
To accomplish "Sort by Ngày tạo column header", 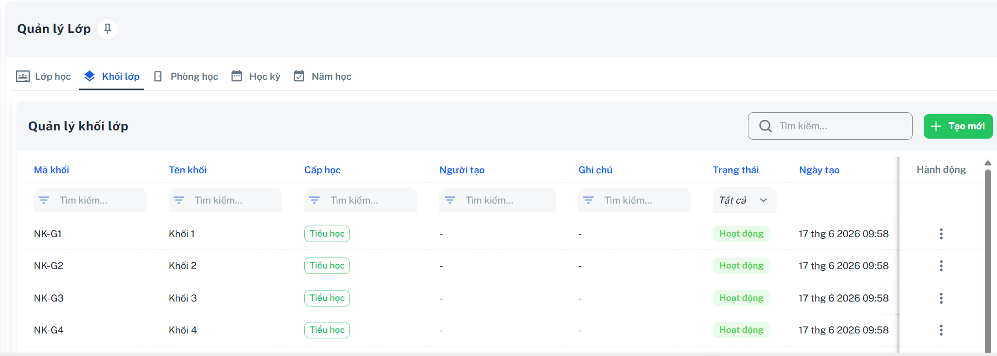I will point(819,170).
